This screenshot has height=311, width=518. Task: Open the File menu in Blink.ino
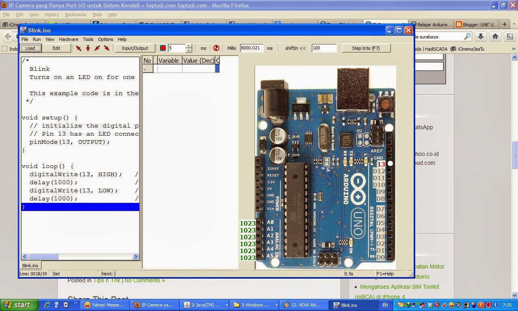tap(25, 39)
